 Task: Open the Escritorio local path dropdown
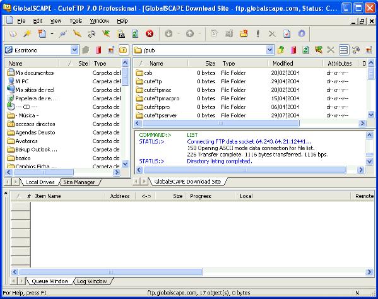pyautogui.click(x=74, y=50)
